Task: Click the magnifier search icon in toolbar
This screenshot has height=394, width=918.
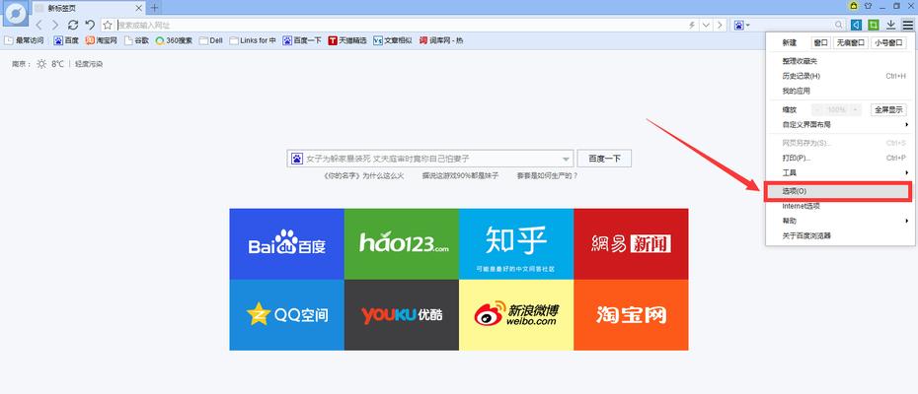Action: click(x=839, y=26)
